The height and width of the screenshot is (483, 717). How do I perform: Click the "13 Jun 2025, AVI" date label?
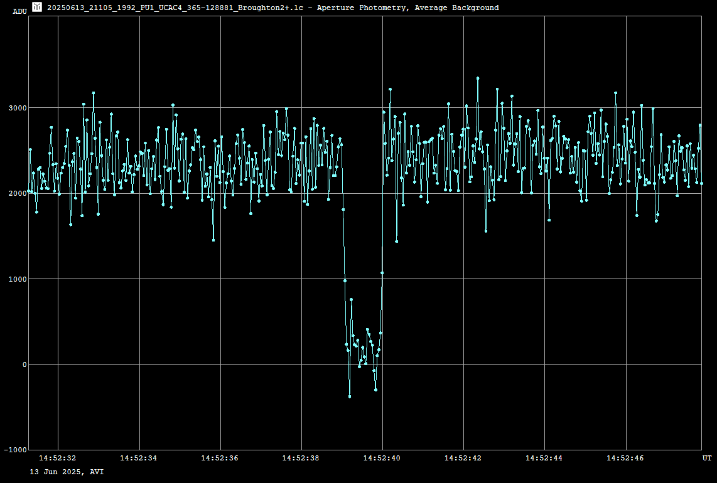point(67,471)
